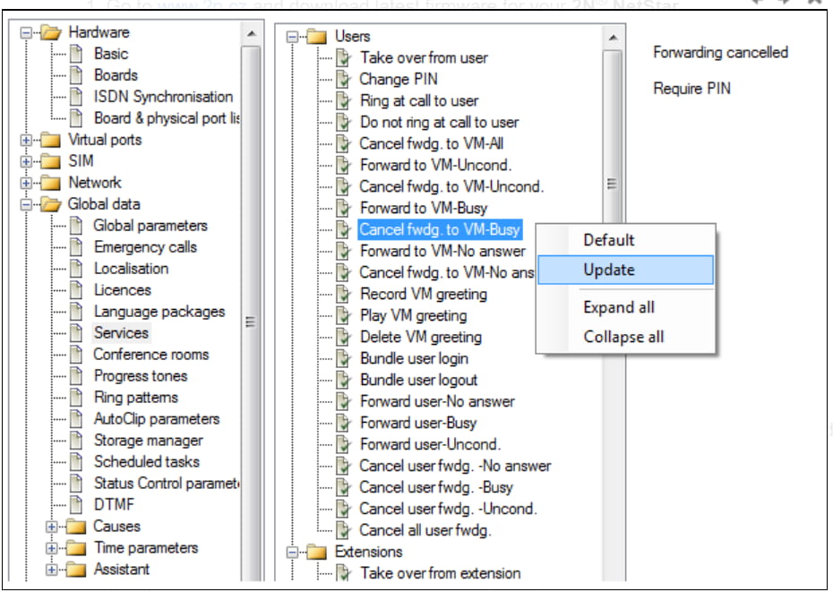The width and height of the screenshot is (833, 592).
Task: Select Conference rooms
Action: click(150, 355)
